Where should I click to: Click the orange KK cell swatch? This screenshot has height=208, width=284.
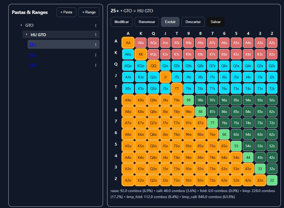pyautogui.click(x=141, y=54)
